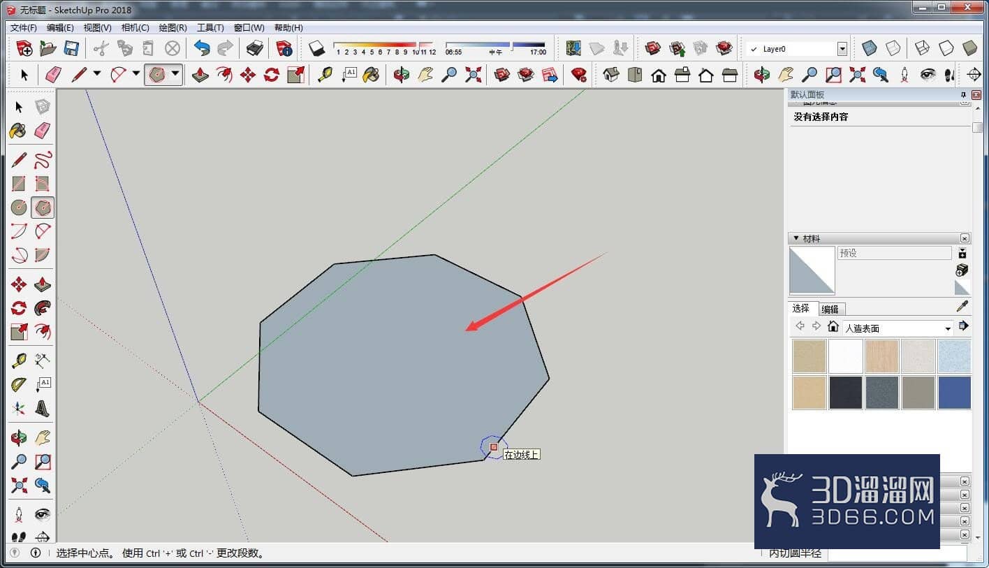The image size is (989, 568).
Task: Choose the Paint Bucket tool
Action: [19, 130]
